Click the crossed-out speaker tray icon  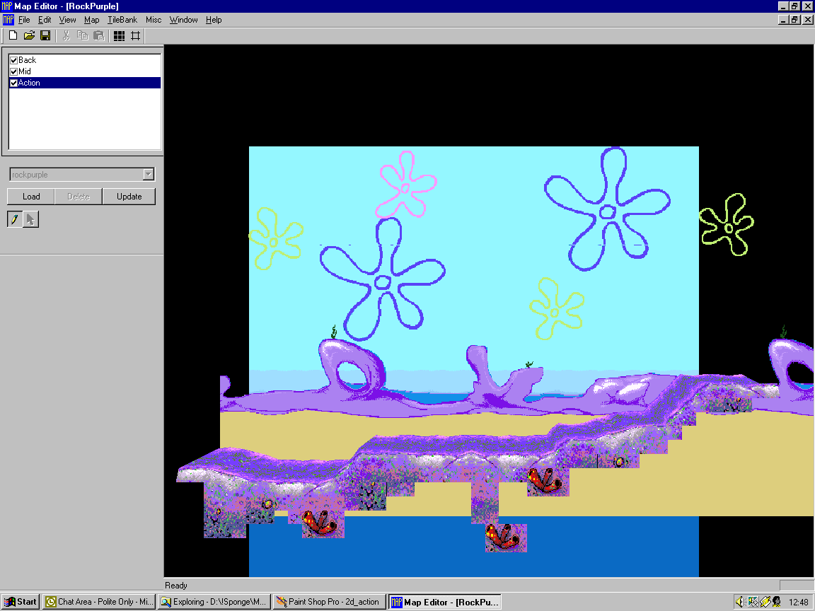click(x=752, y=602)
